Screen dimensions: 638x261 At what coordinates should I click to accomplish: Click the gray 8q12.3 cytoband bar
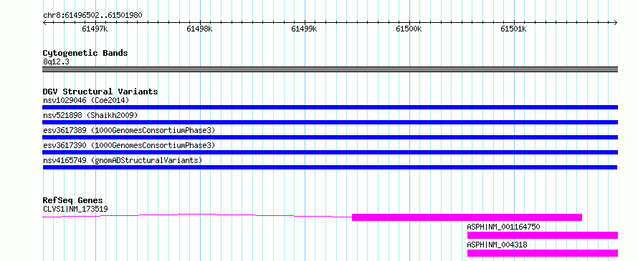[330, 69]
